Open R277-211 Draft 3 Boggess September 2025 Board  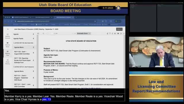(21, 78)
